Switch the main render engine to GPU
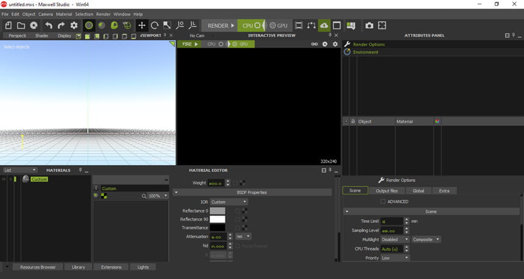Image resolution: width=524 pixels, height=279 pixels. click(x=278, y=26)
